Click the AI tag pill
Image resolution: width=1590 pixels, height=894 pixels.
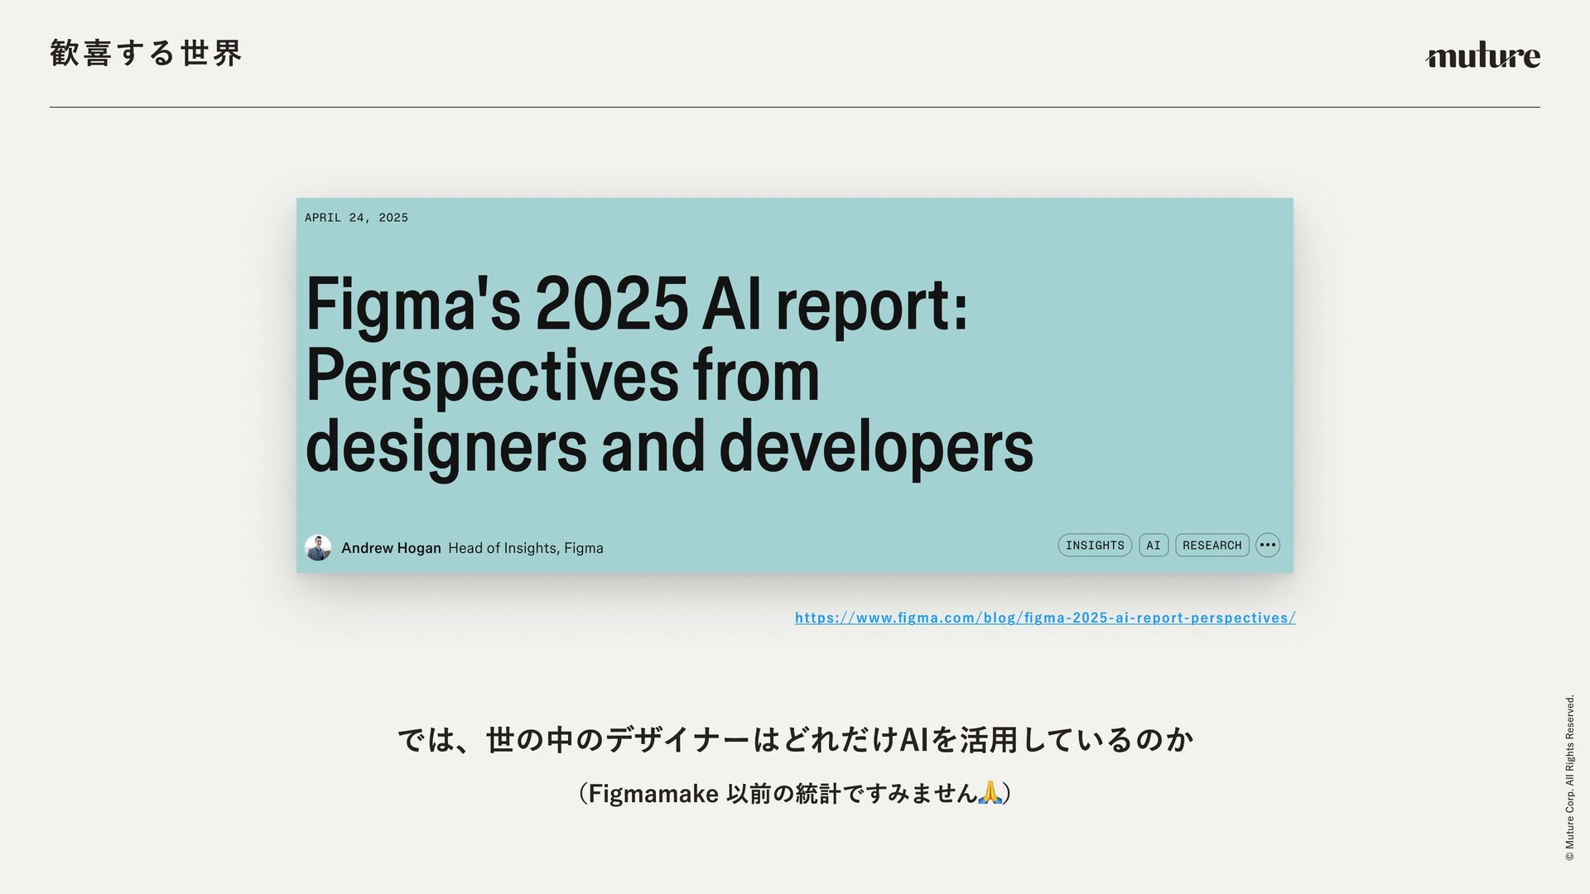pyautogui.click(x=1154, y=546)
